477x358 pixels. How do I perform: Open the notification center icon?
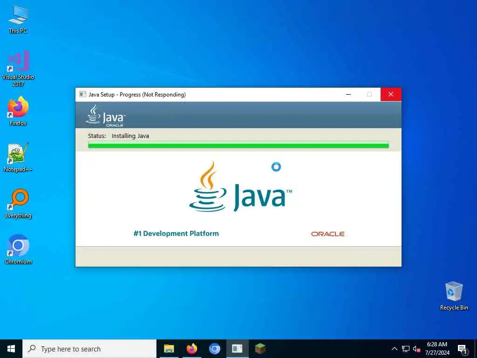coord(462,349)
